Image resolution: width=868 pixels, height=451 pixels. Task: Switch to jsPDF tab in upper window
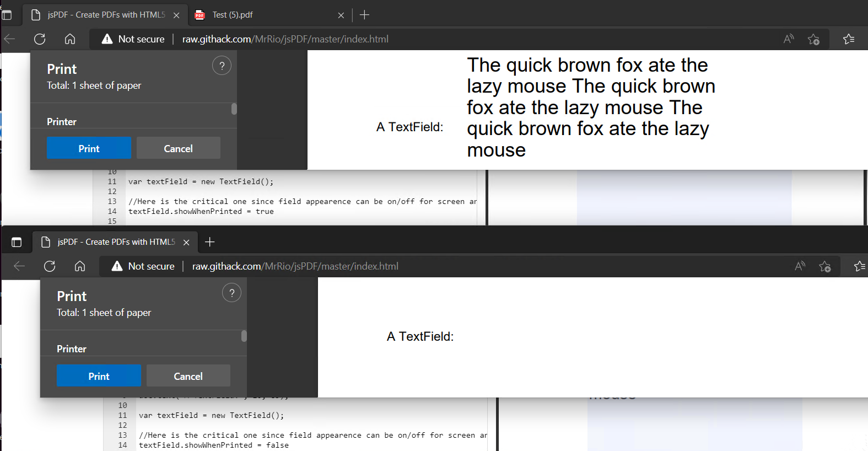point(105,15)
